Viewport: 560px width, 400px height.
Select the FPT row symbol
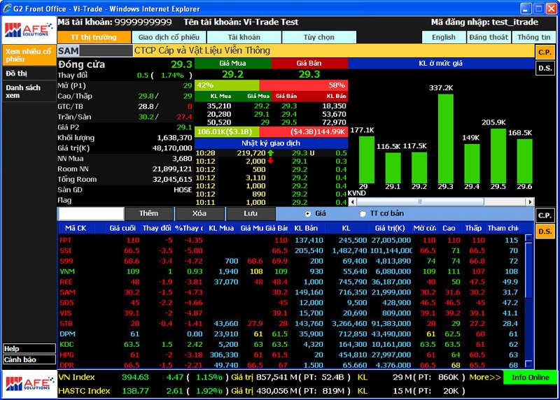pos(66,240)
